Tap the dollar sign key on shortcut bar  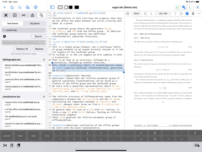(155, 133)
